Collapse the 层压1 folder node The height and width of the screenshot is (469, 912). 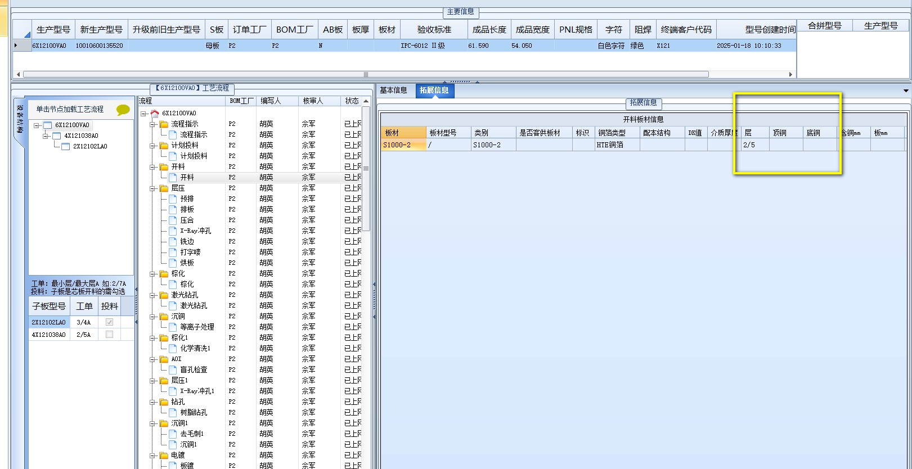pos(152,381)
